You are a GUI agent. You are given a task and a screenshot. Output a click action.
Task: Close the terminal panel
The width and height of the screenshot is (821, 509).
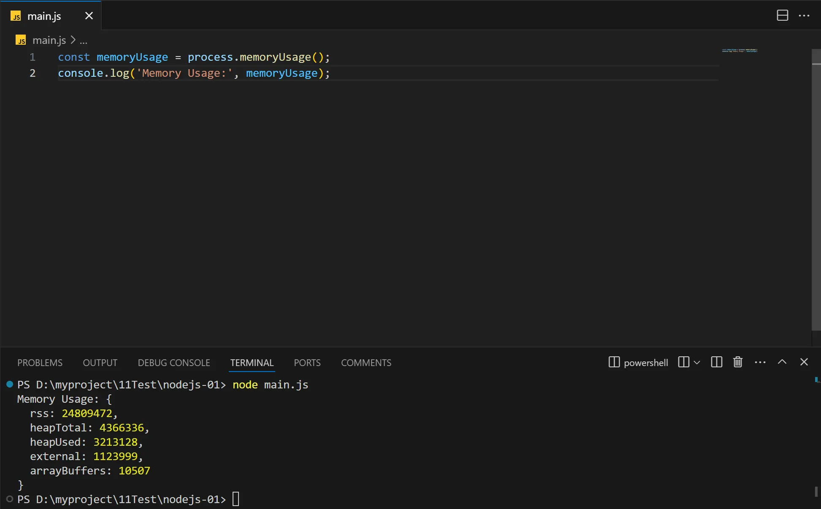[804, 362]
